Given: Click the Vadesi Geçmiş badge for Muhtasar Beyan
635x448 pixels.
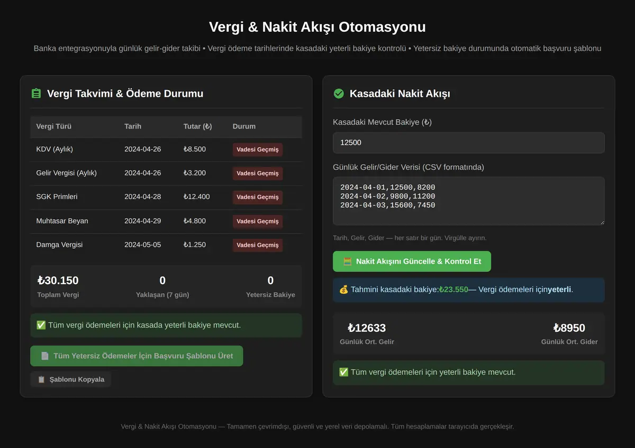Looking at the screenshot, I should coord(258,221).
